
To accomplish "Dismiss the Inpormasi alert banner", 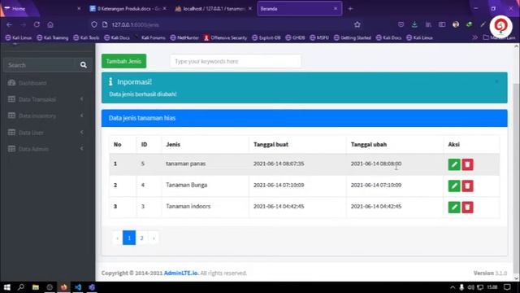I will click(496, 81).
